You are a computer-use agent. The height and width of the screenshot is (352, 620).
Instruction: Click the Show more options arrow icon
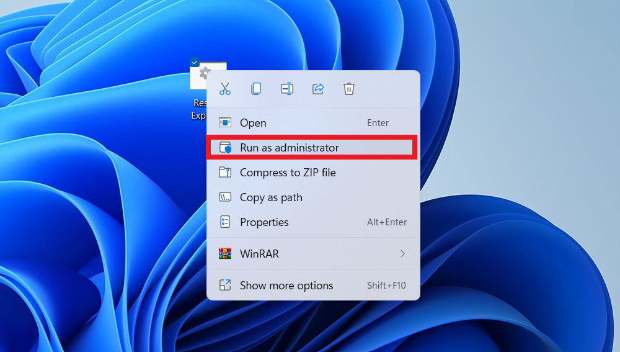click(225, 285)
